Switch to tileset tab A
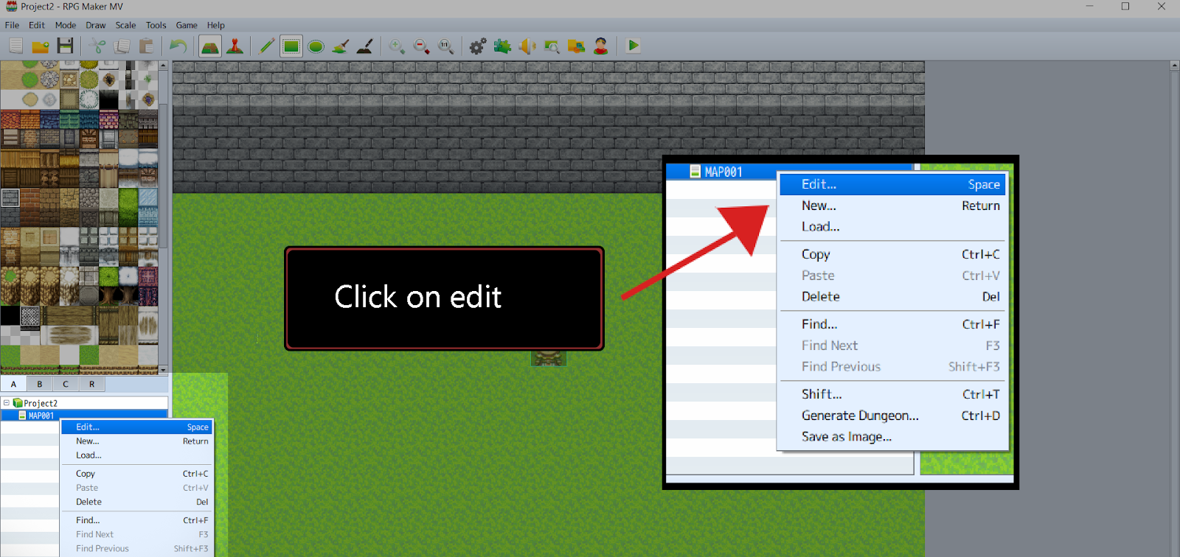The width and height of the screenshot is (1180, 557). tap(13, 384)
